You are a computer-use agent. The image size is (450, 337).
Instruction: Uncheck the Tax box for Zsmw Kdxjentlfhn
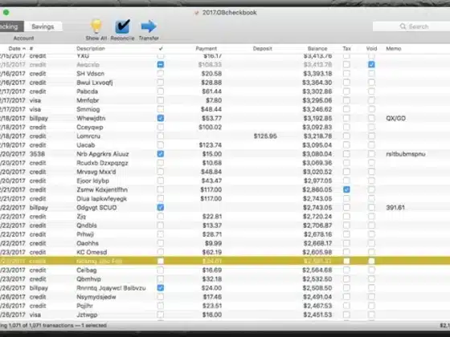click(346, 189)
